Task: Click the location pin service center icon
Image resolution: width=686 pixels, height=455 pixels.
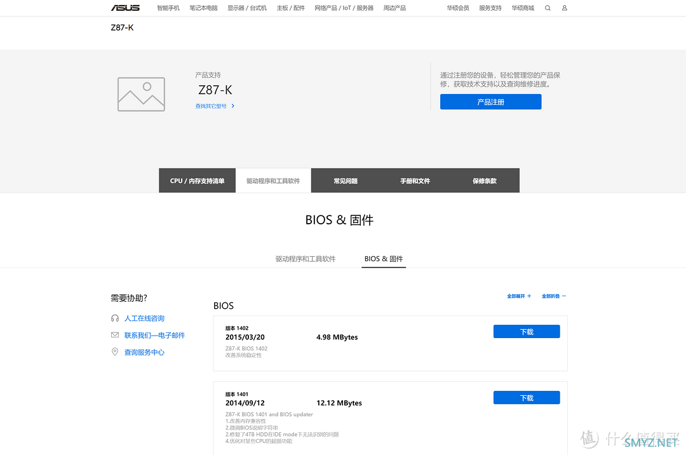Action: 114,352
